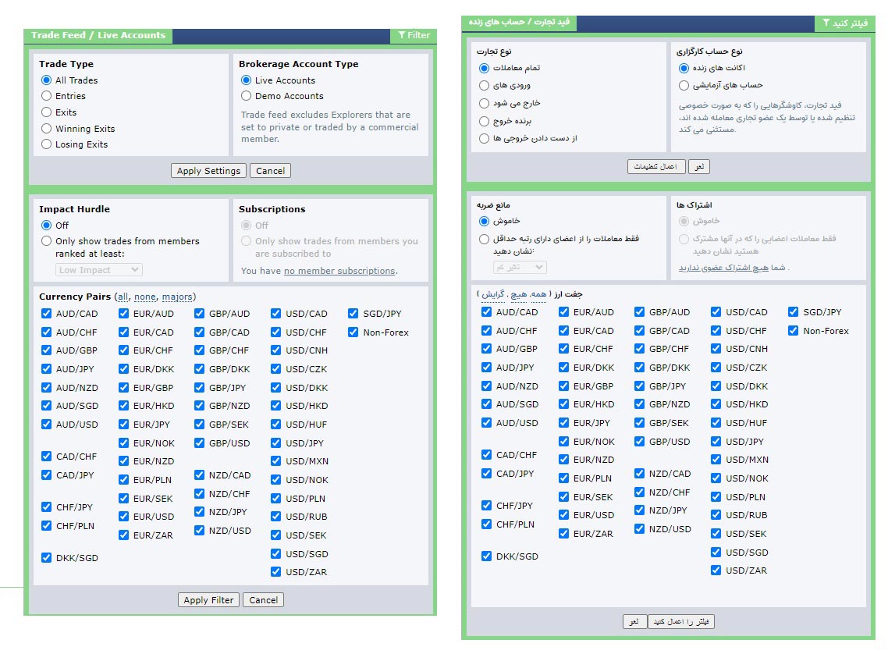The width and height of the screenshot is (888, 654).
Task: Click the Trade Feed / Live Accounts tab
Action: [x=98, y=35]
